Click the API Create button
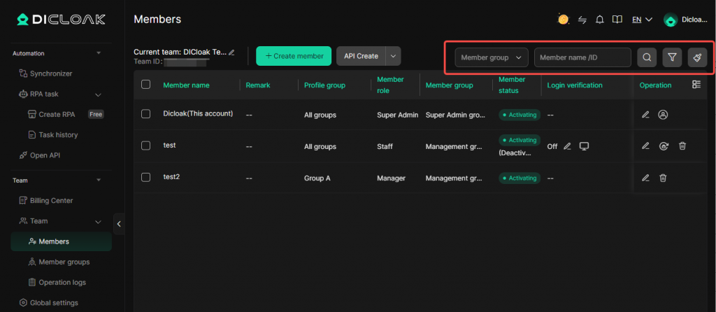 361,56
